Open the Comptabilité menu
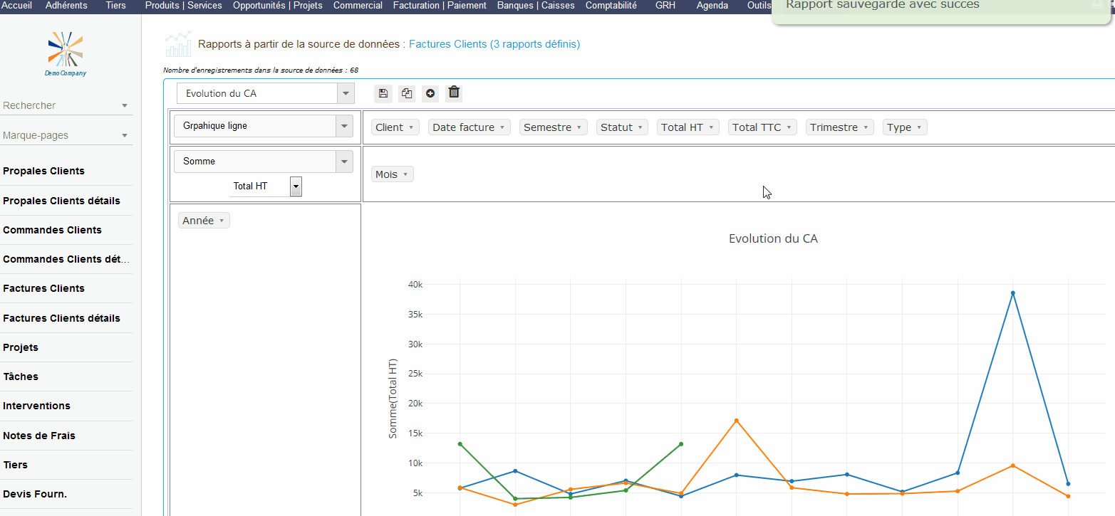 [611, 6]
